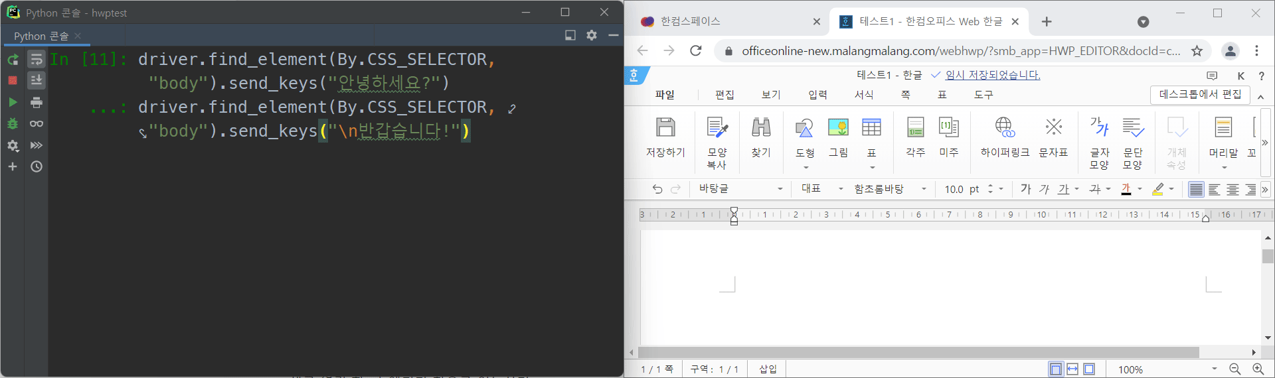The width and height of the screenshot is (1275, 378).
Task: Open 문단 모양 dialog
Action: click(1133, 143)
